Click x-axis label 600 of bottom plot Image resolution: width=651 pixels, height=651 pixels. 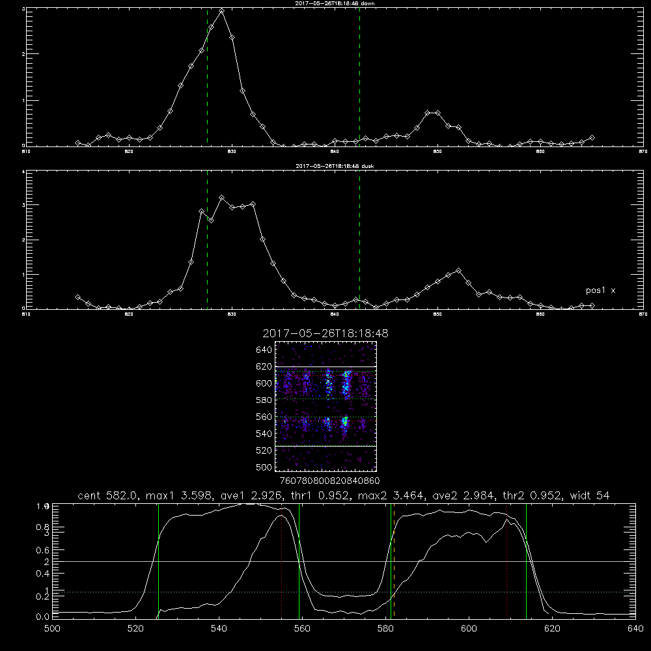469,629
